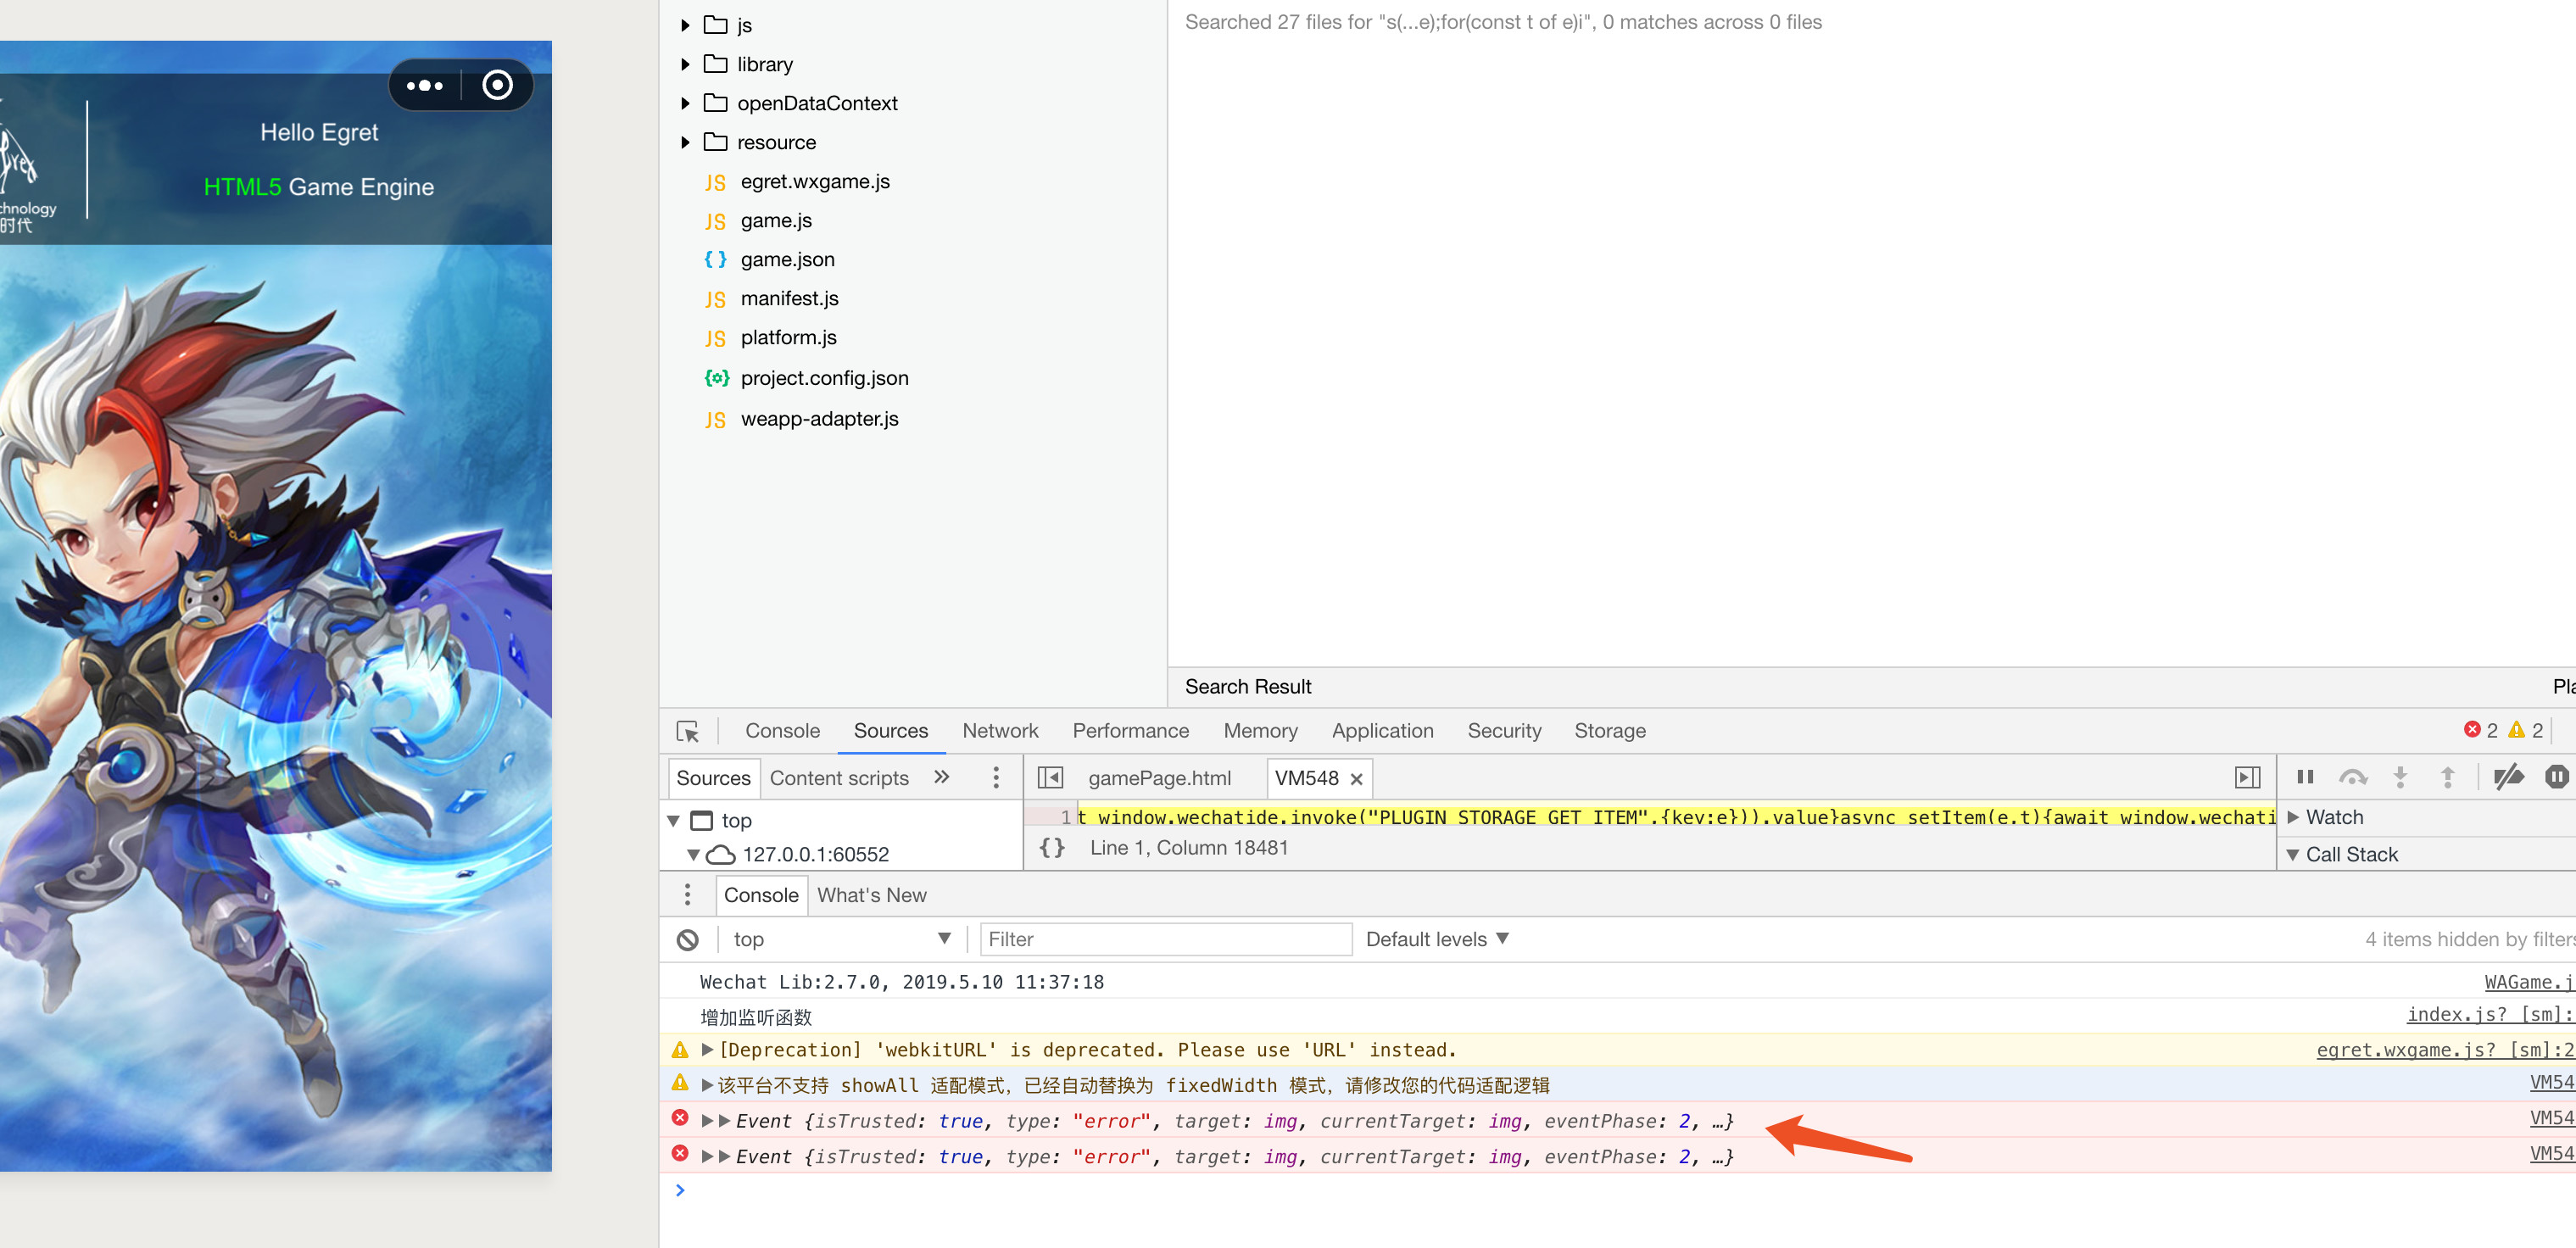Open the Sources navigator kebab menu

point(996,778)
